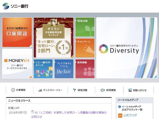The image size is (159, 119).
Task: Open ソーシャルメディア公式アカウント一覧 link
Action: [132, 108]
